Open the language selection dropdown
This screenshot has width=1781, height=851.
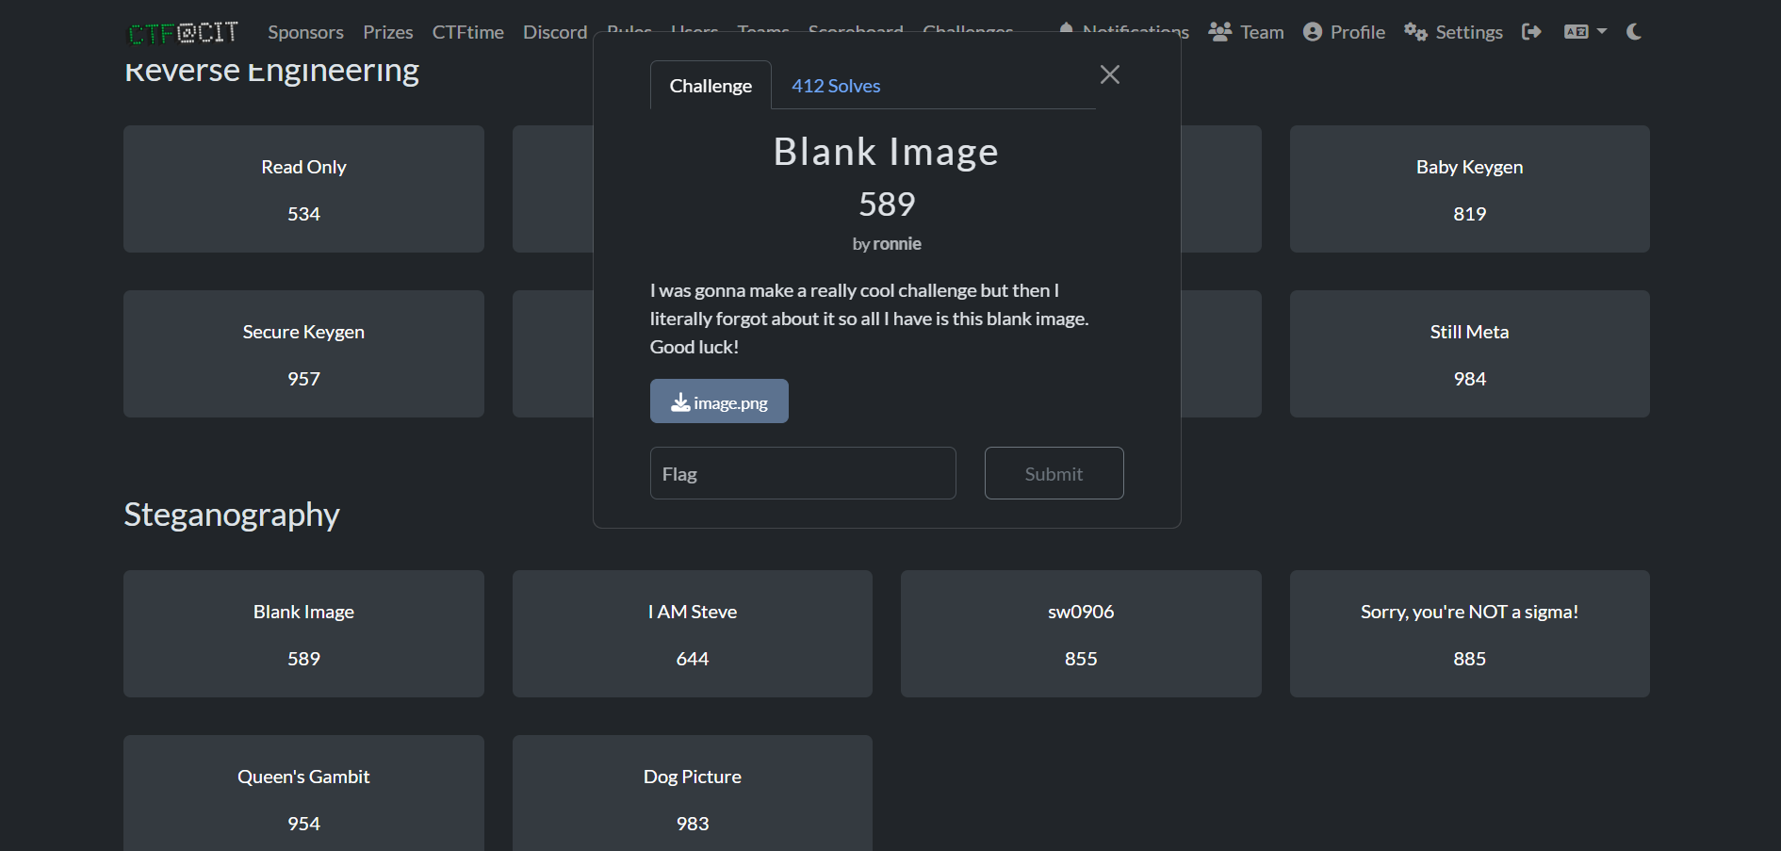coord(1584,30)
